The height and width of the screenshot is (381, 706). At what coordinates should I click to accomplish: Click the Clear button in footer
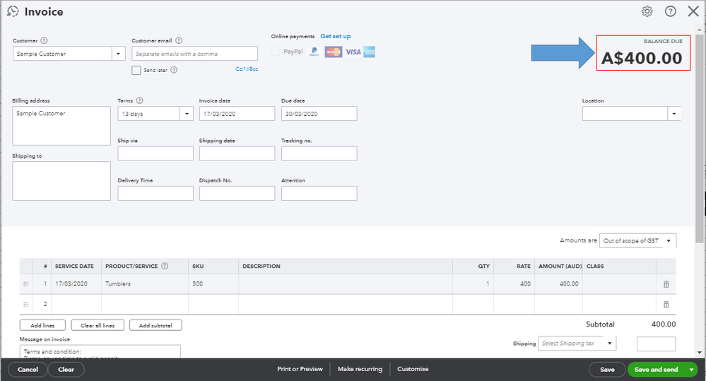(66, 369)
